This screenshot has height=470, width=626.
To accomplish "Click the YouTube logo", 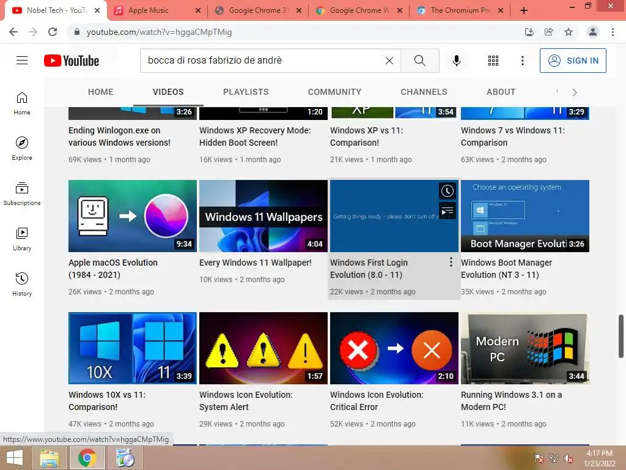I will pyautogui.click(x=72, y=61).
